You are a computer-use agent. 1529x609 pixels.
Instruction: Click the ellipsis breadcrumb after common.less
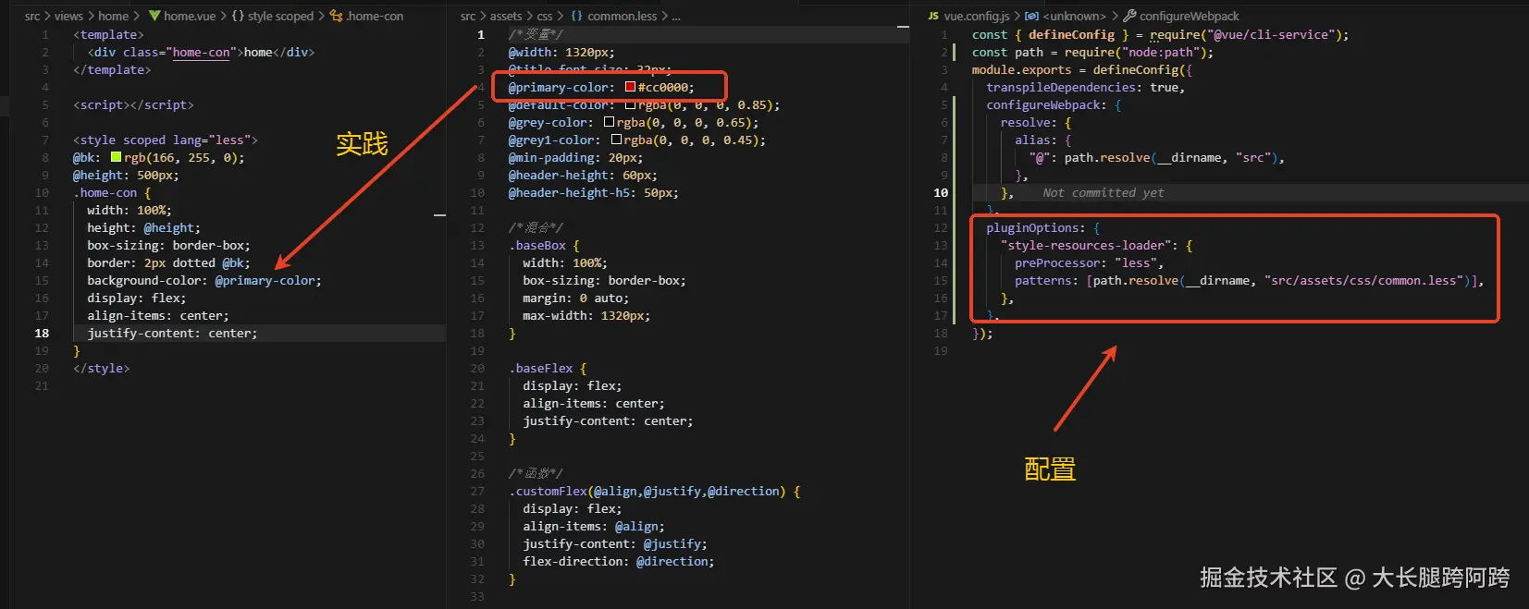click(x=676, y=16)
